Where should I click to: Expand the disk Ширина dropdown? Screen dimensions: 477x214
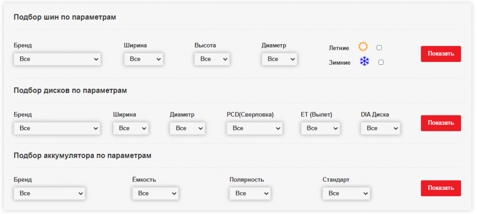click(x=131, y=128)
